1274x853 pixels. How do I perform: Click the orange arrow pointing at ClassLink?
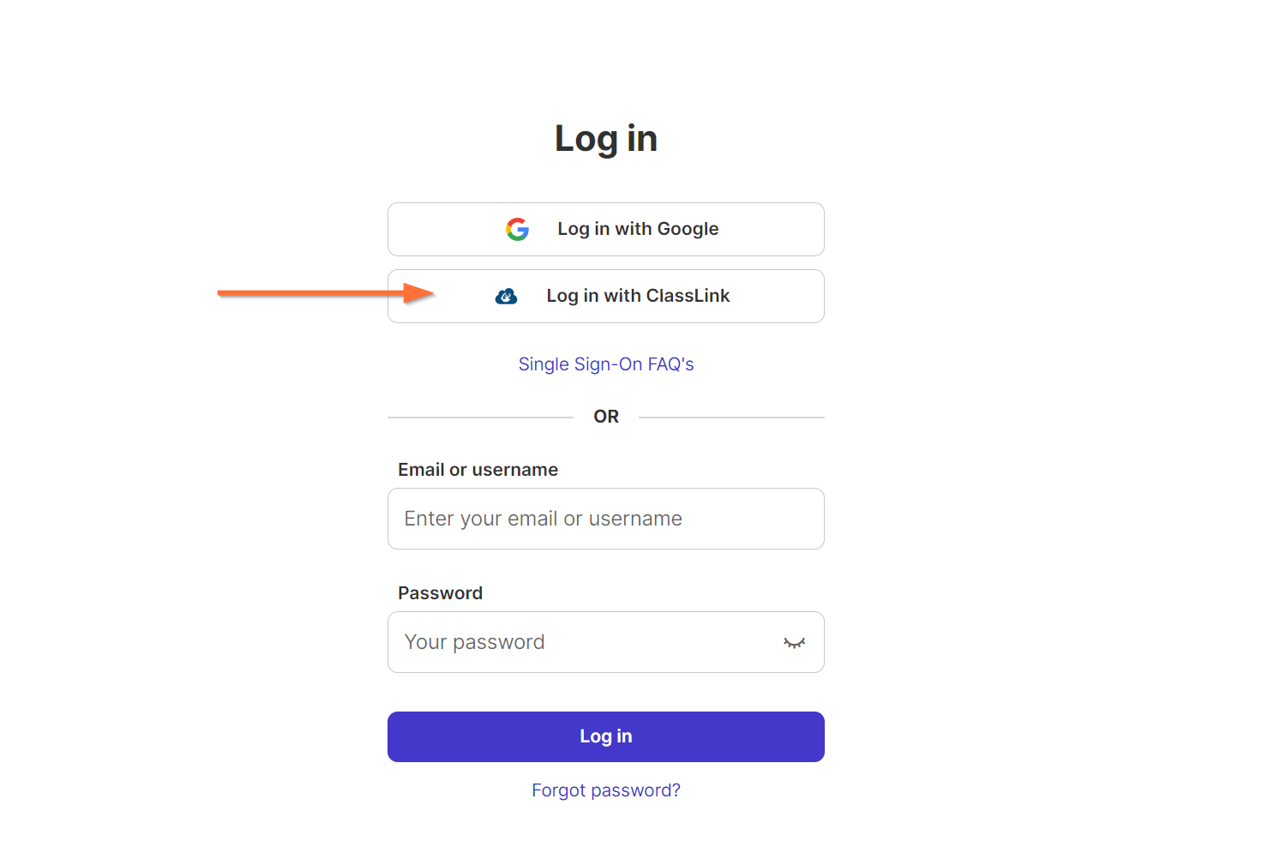(x=326, y=293)
